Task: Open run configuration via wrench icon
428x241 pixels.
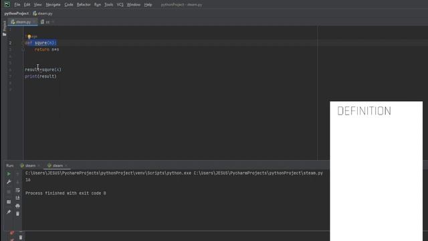Action: [x=9, y=182]
